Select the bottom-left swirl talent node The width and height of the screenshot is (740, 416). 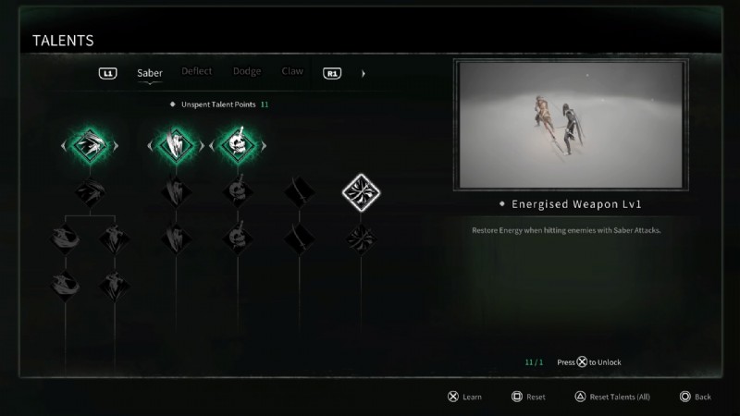[65, 286]
